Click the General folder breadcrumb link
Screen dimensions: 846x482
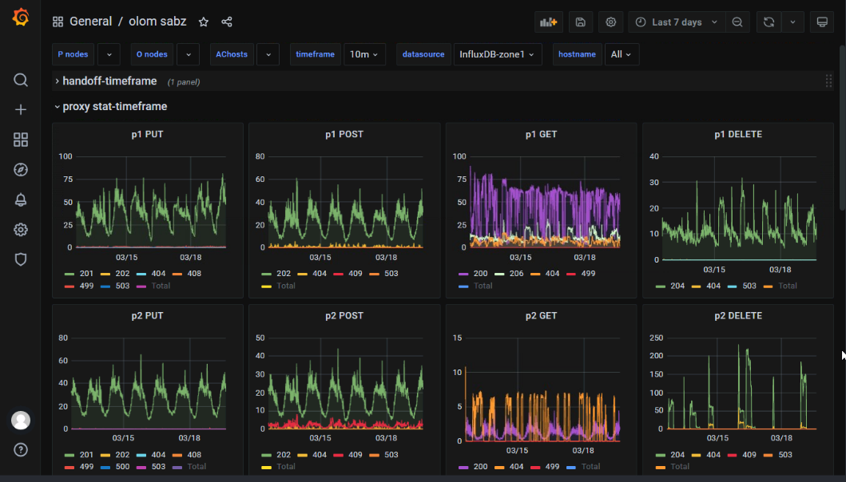point(90,22)
